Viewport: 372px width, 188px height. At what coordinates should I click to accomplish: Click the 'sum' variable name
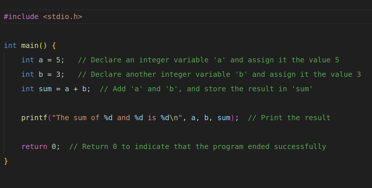coord(45,89)
